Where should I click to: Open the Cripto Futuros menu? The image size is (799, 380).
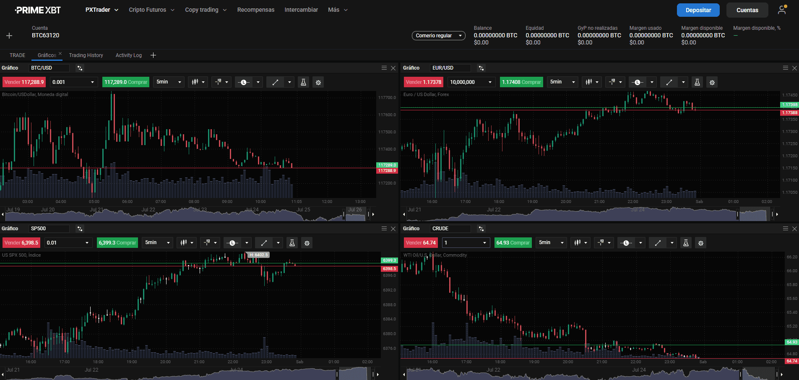coord(151,10)
